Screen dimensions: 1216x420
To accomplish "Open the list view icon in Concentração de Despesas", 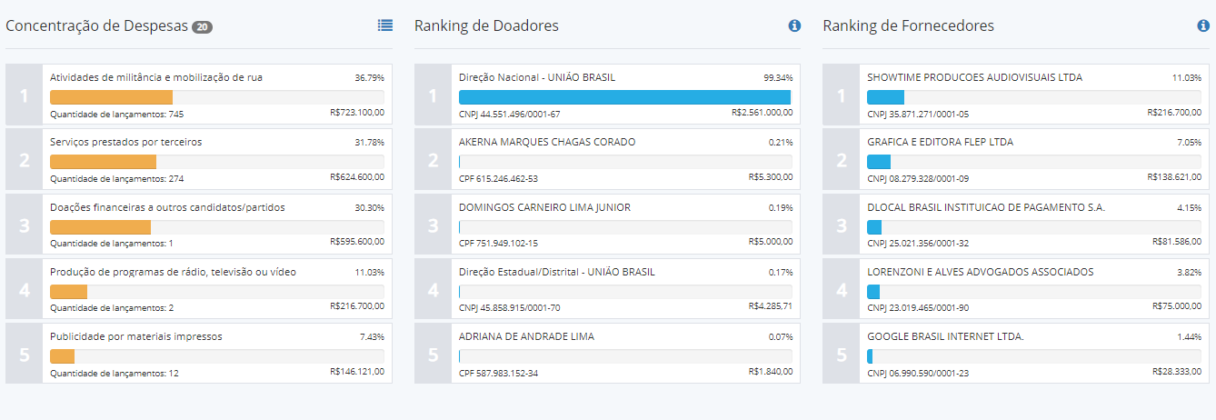I will point(385,25).
